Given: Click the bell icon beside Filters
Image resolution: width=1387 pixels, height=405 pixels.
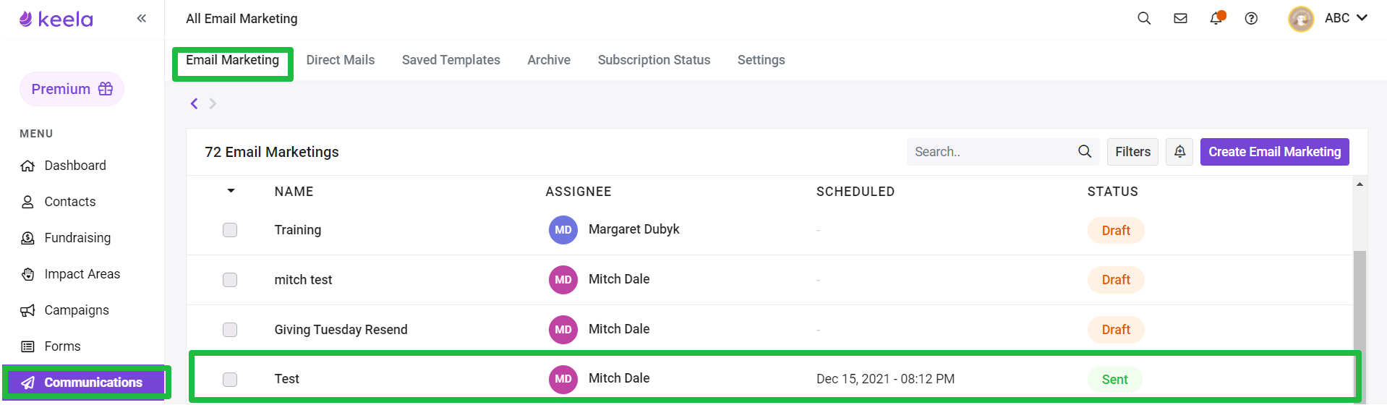Looking at the screenshot, I should (1179, 152).
